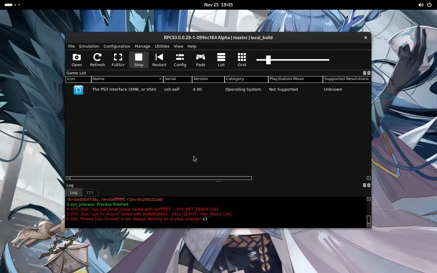
Task: Open the Emulation menu
Action: [89, 46]
